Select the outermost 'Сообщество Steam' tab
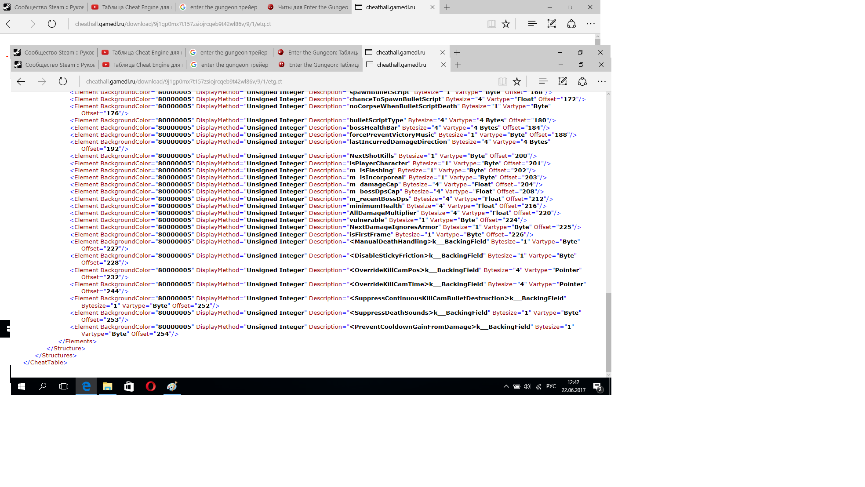Image resolution: width=865 pixels, height=487 pixels. click(x=44, y=7)
